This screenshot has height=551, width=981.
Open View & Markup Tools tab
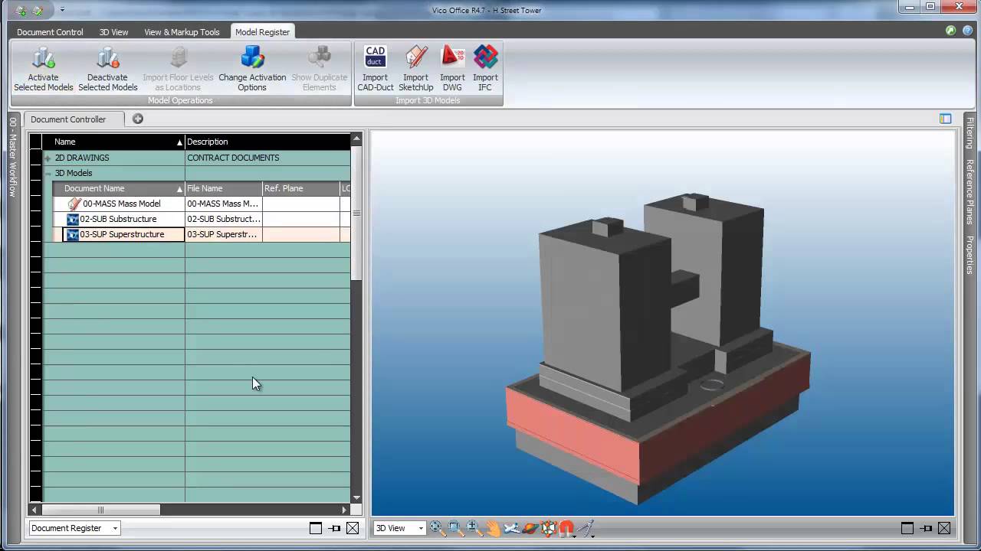(x=182, y=32)
